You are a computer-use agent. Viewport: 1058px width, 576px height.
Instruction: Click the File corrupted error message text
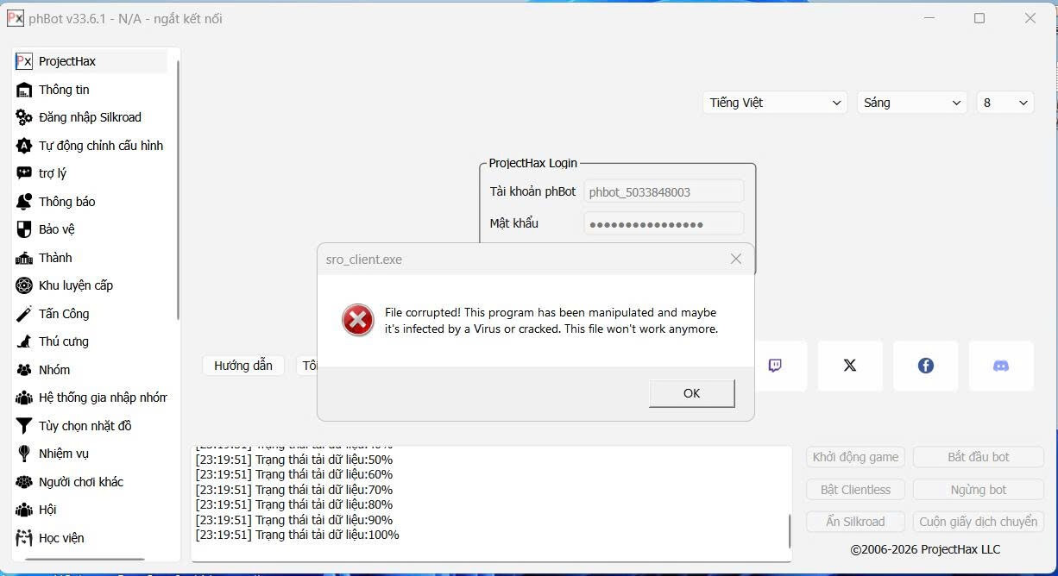pyautogui.click(x=551, y=321)
